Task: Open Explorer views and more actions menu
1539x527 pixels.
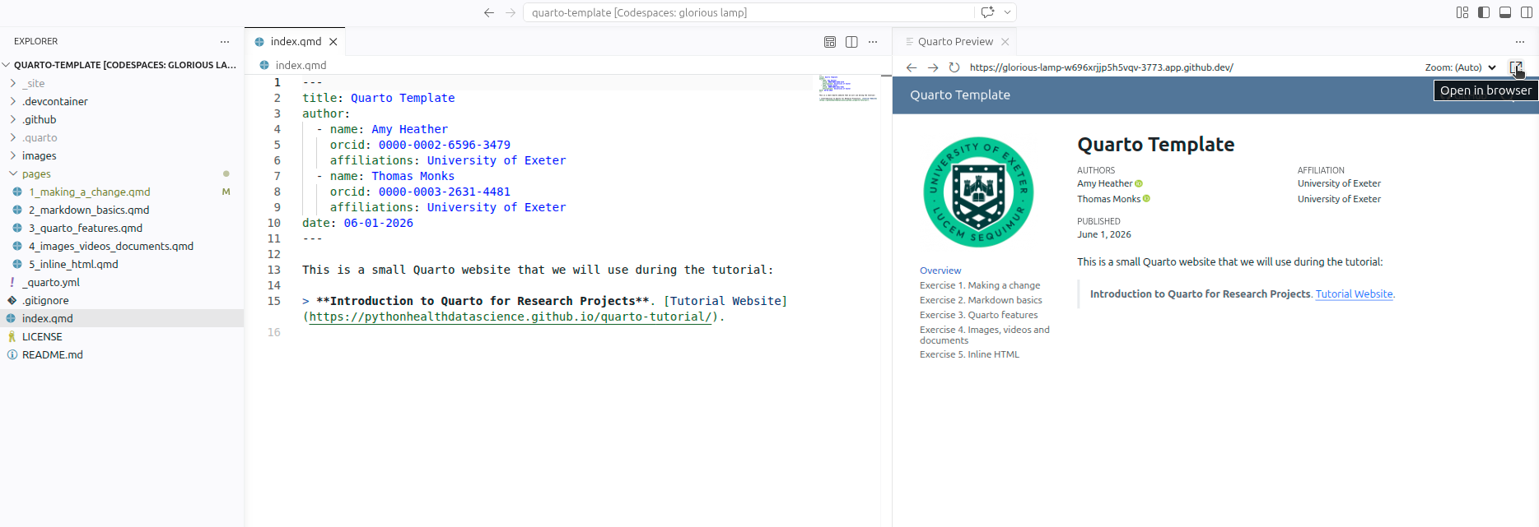Action: [225, 41]
